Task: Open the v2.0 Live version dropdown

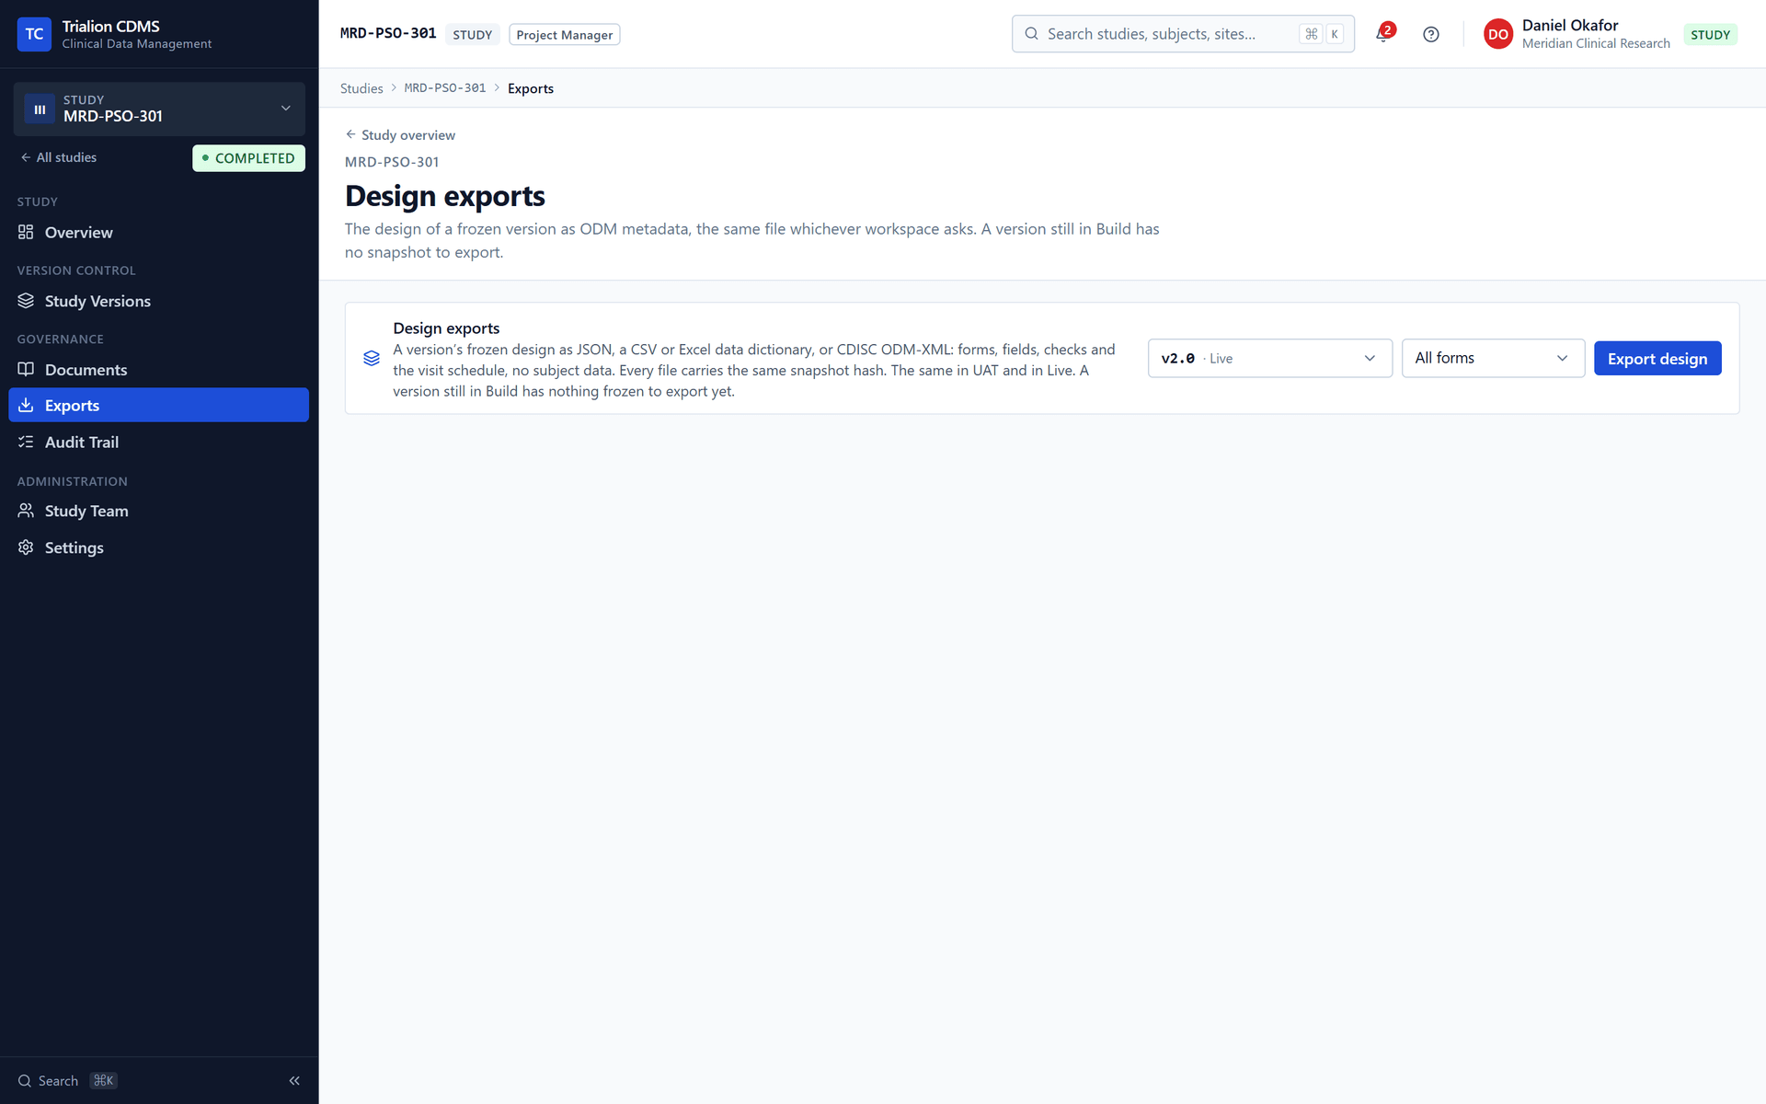Action: coord(1269,359)
